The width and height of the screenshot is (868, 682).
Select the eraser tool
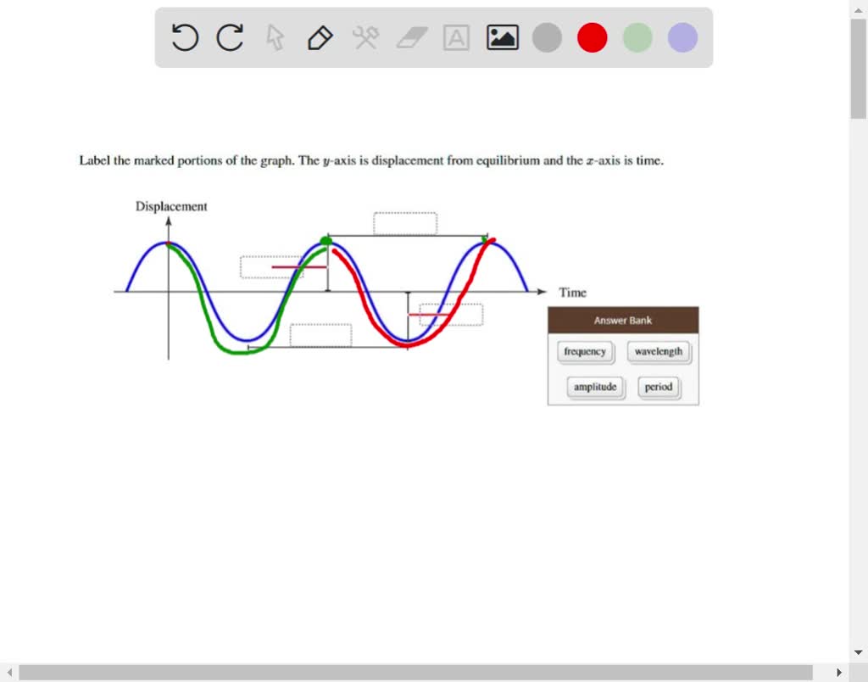coord(410,37)
